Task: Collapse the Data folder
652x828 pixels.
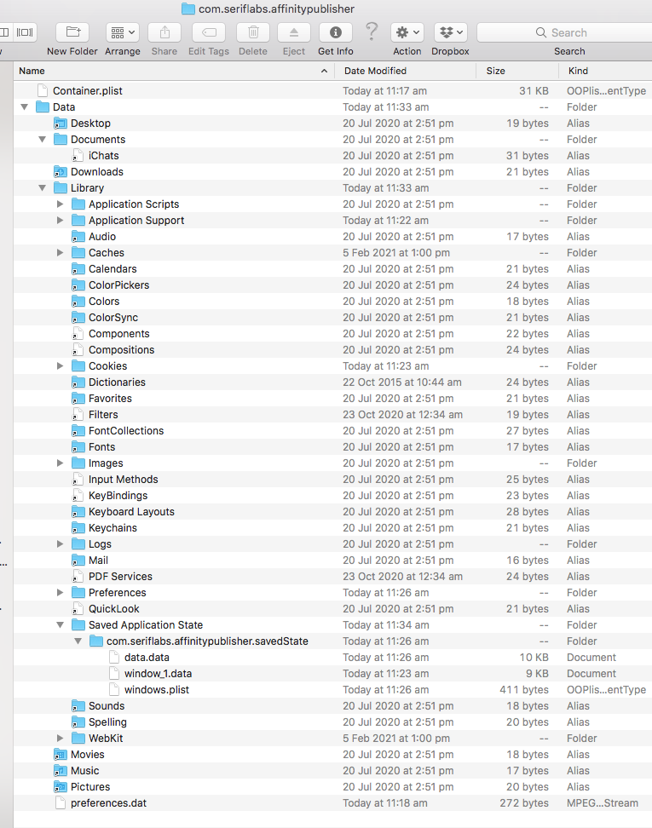Action: pyautogui.click(x=25, y=107)
